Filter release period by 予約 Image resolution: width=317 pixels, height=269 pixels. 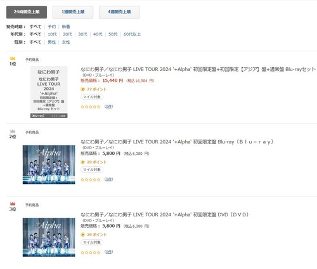[52, 27]
